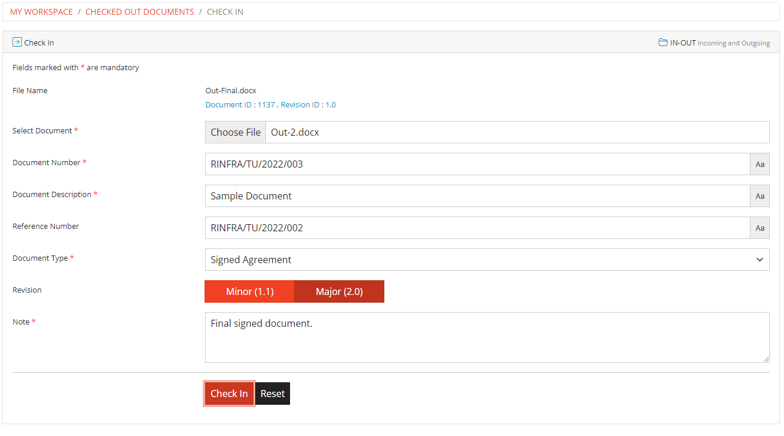This screenshot has height=436, width=784.
Task: Select Major (2.0) revision option
Action: click(339, 291)
